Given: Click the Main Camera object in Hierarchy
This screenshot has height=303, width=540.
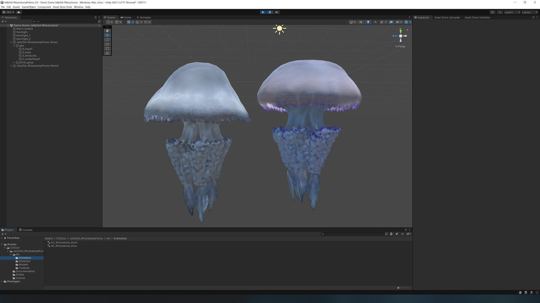Looking at the screenshot, I should click(x=25, y=29).
